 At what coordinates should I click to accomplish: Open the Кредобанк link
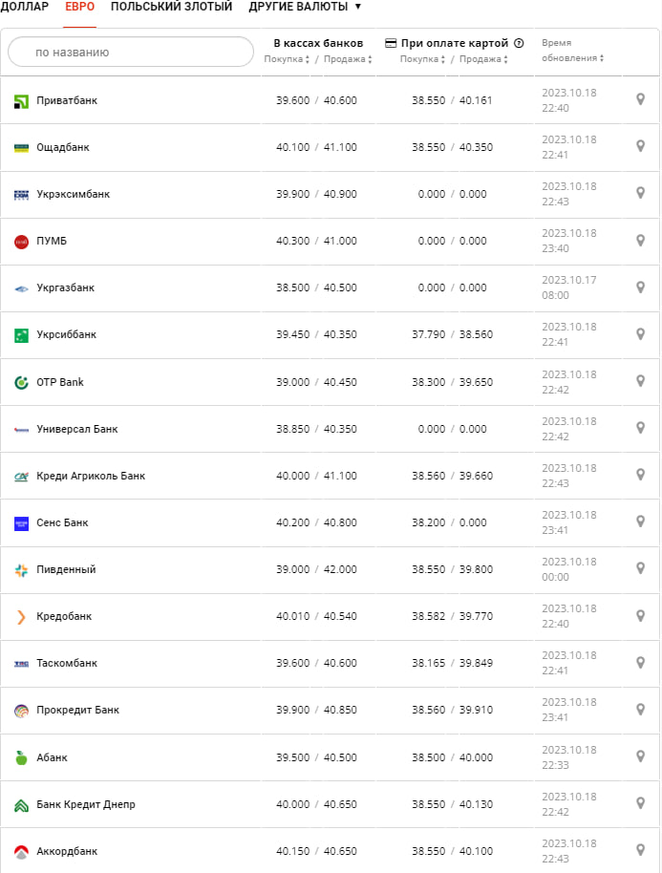pyautogui.click(x=64, y=616)
